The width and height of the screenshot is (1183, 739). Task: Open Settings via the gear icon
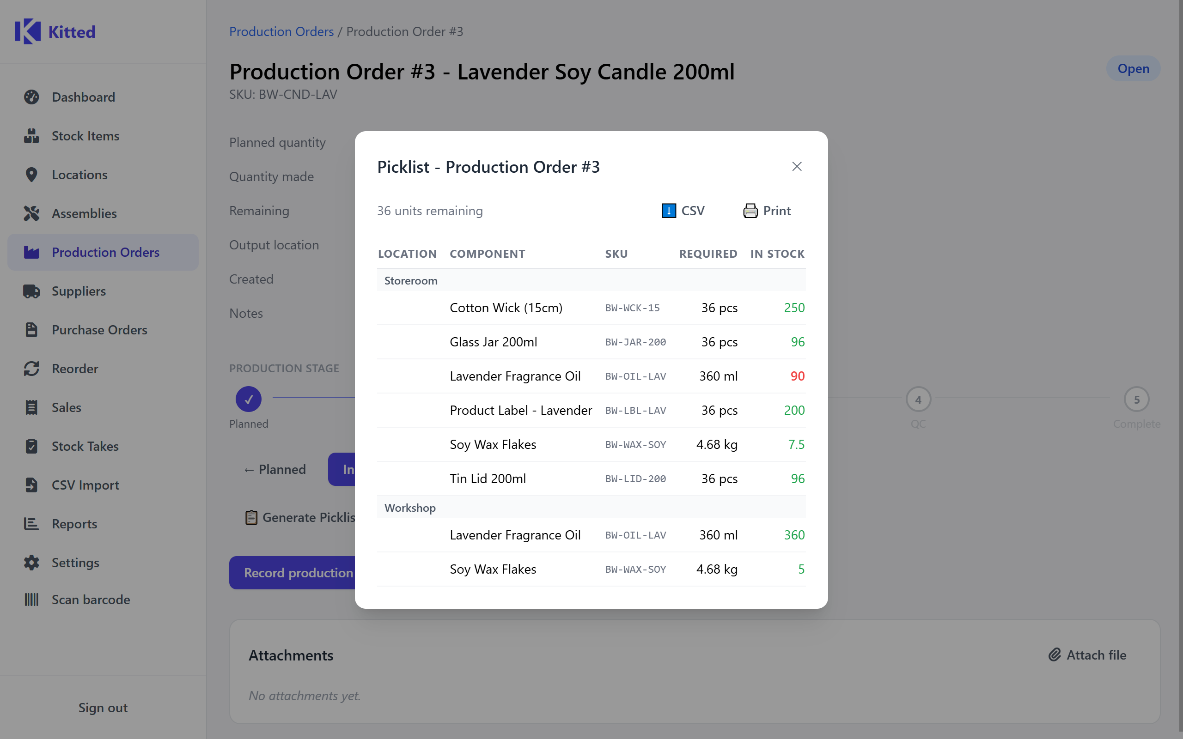pyautogui.click(x=31, y=563)
